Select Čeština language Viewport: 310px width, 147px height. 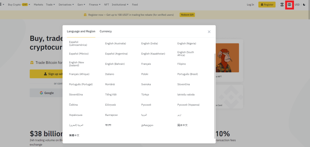point(73,105)
